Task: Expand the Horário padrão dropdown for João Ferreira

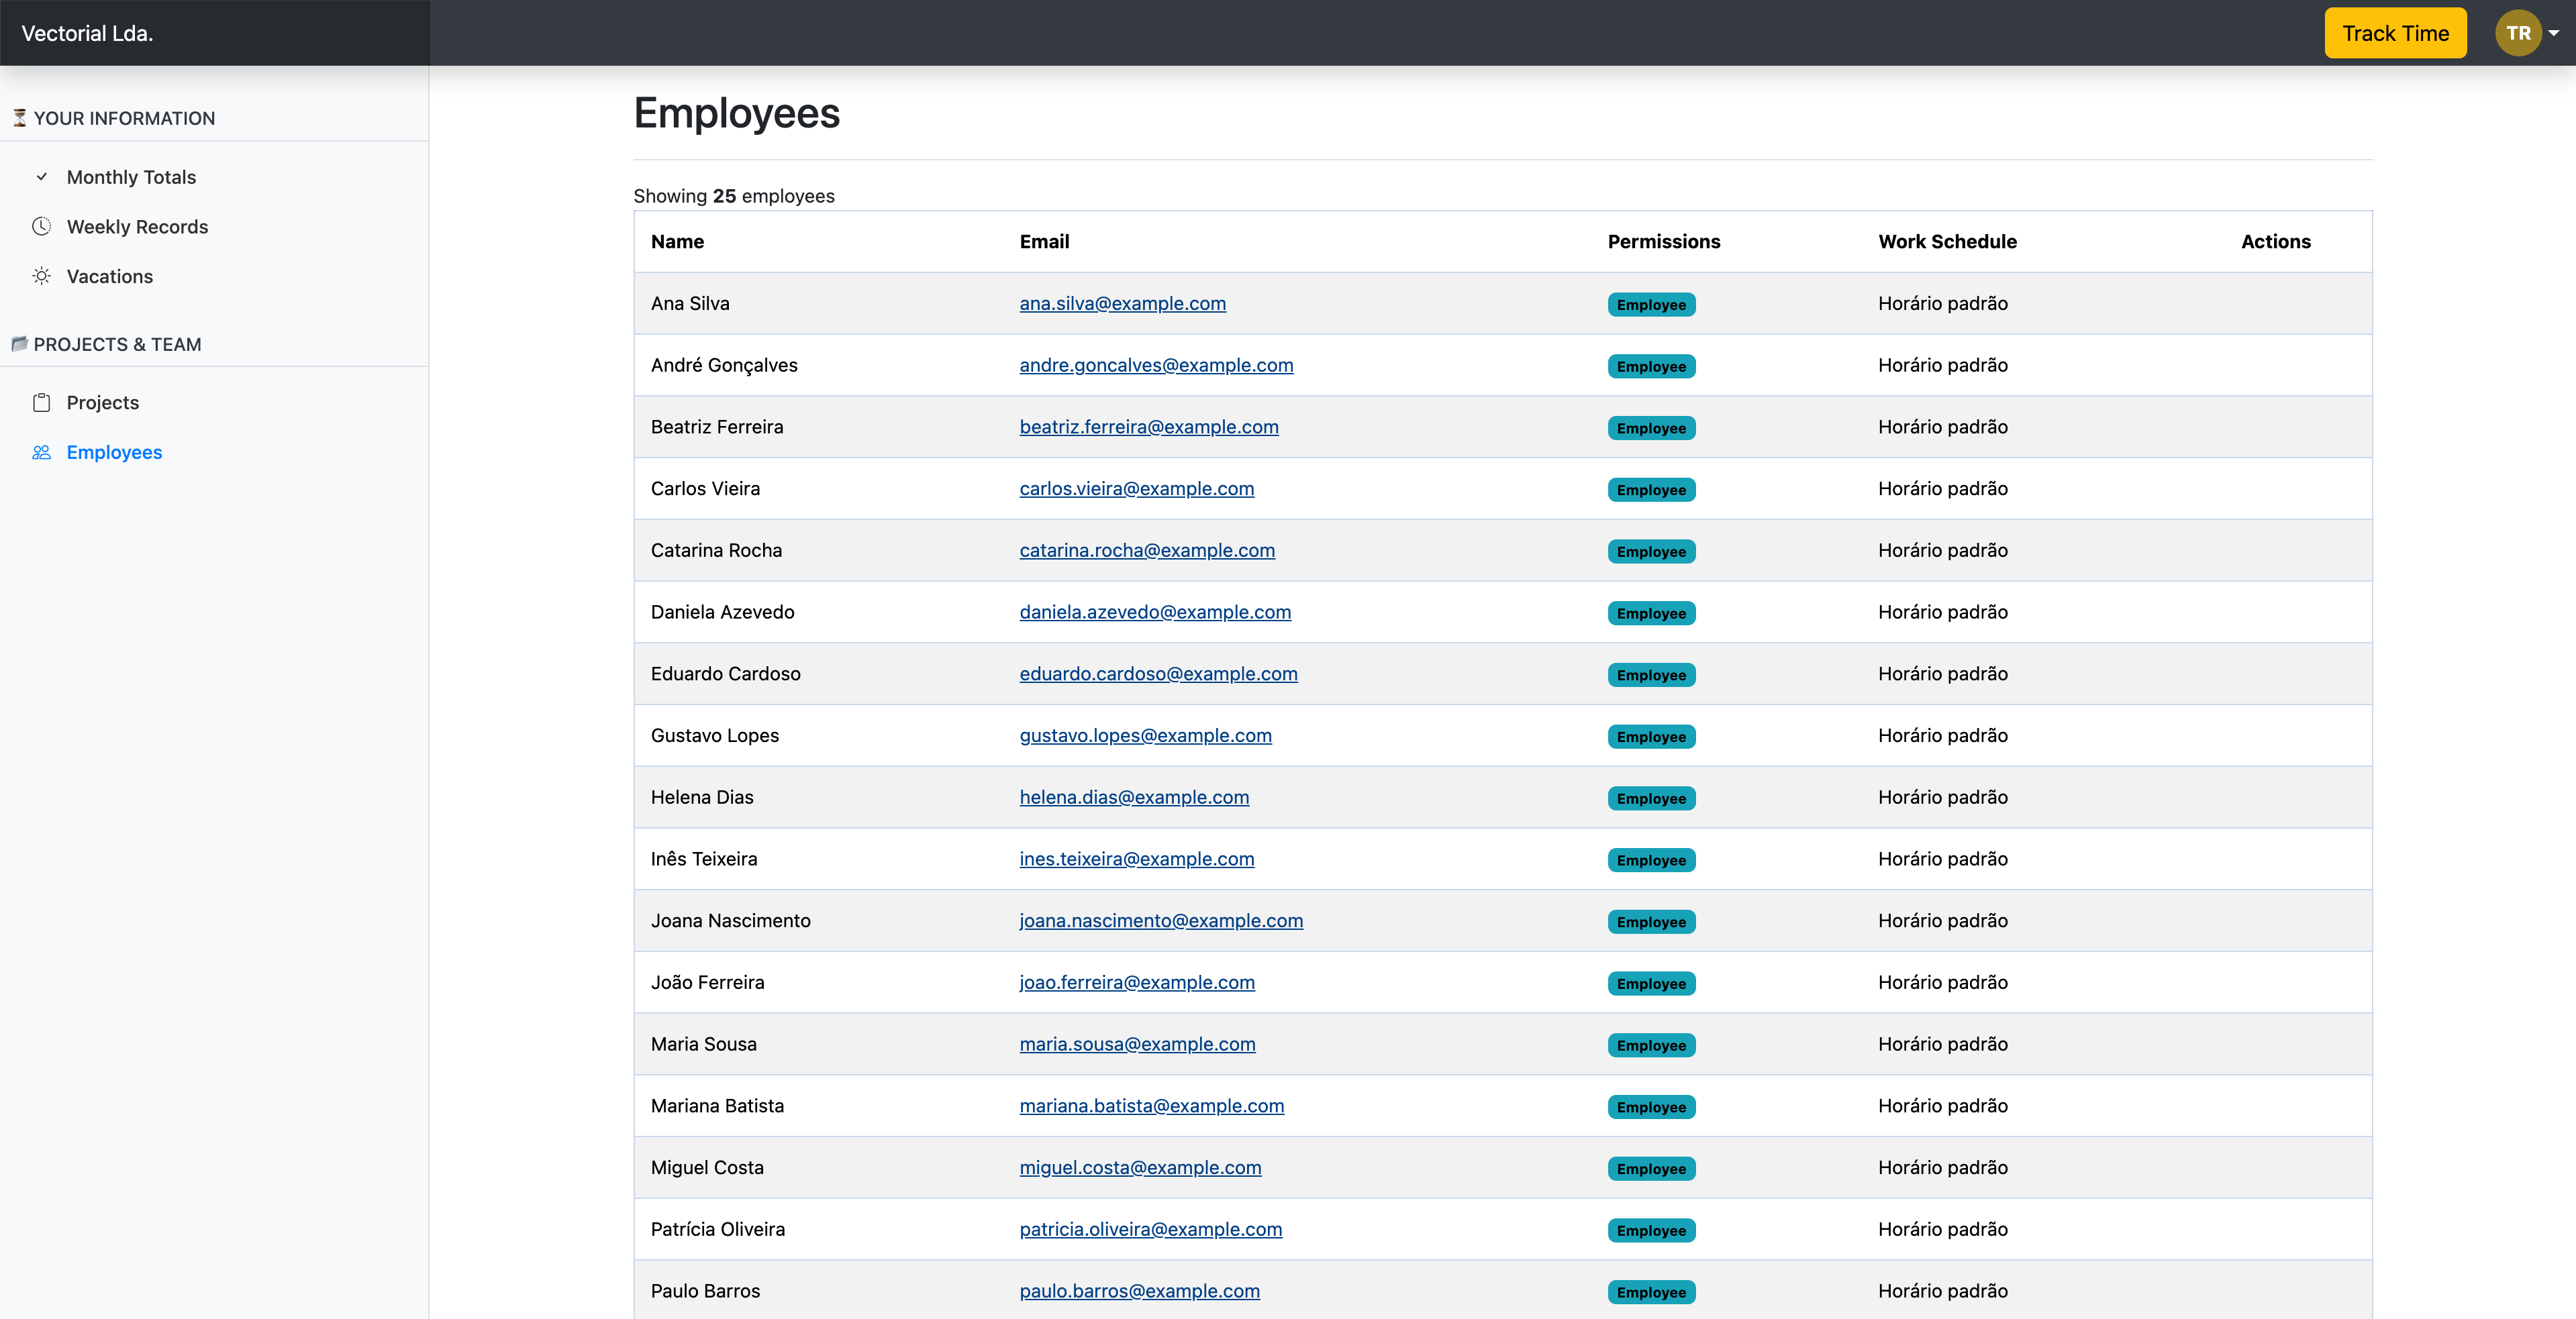Action: pyautogui.click(x=1943, y=982)
